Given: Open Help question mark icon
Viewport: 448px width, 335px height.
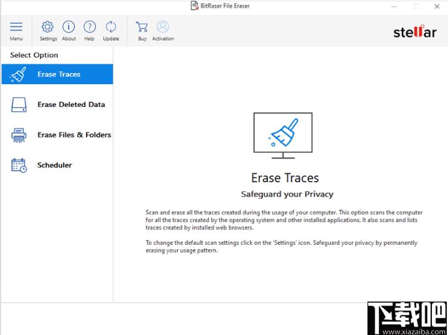Looking at the screenshot, I should 89,27.
